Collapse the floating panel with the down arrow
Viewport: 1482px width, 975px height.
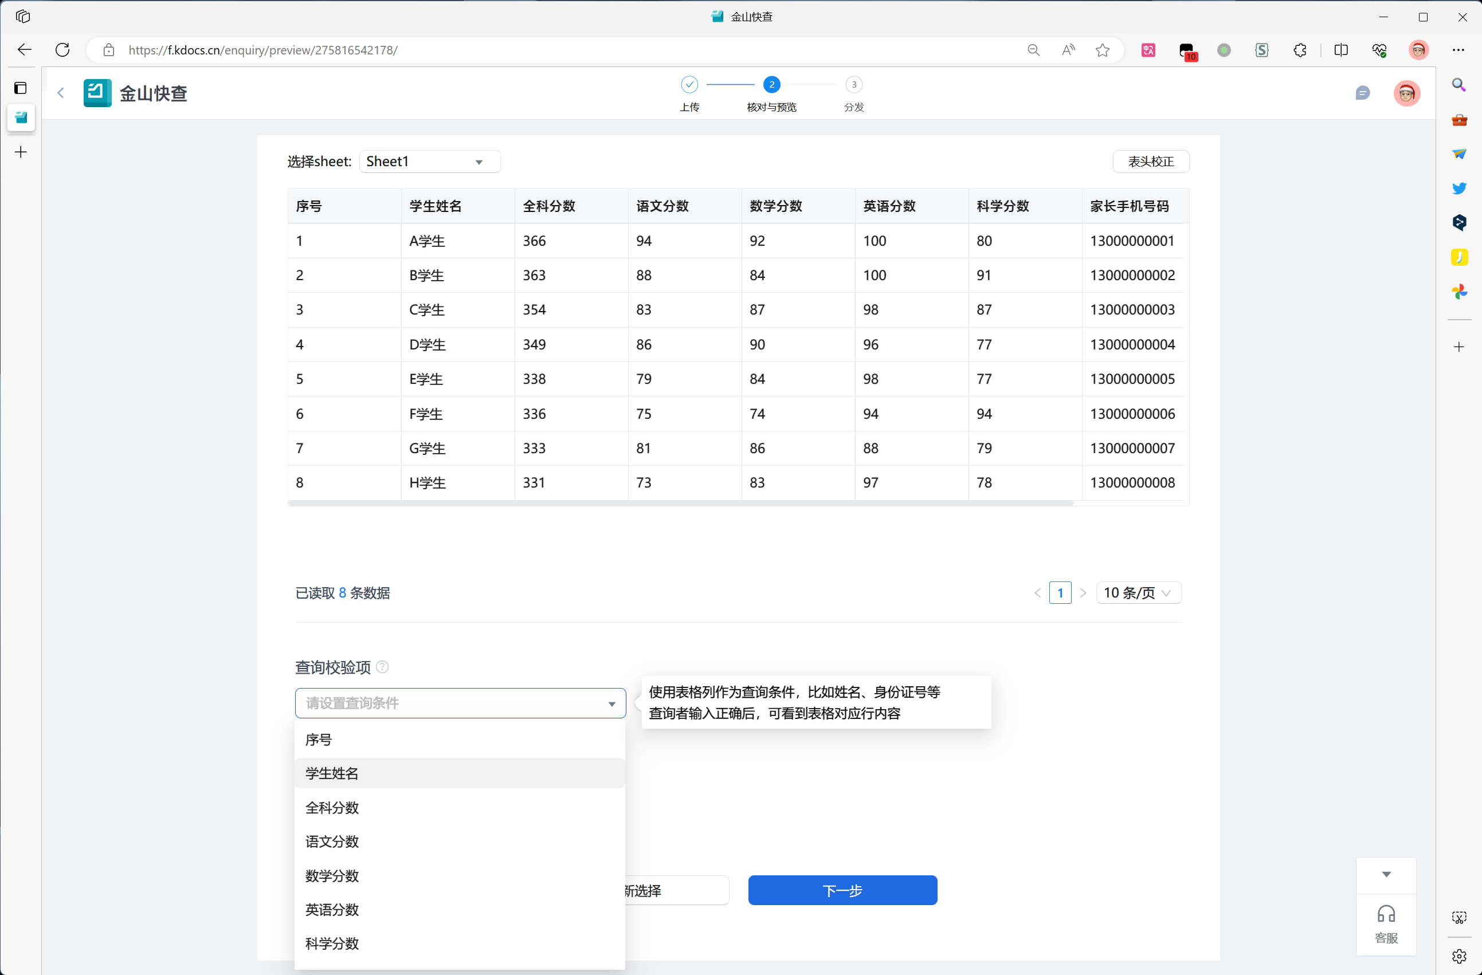tap(1386, 874)
